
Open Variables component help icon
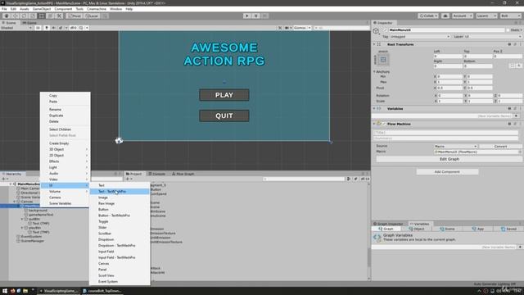coord(509,108)
